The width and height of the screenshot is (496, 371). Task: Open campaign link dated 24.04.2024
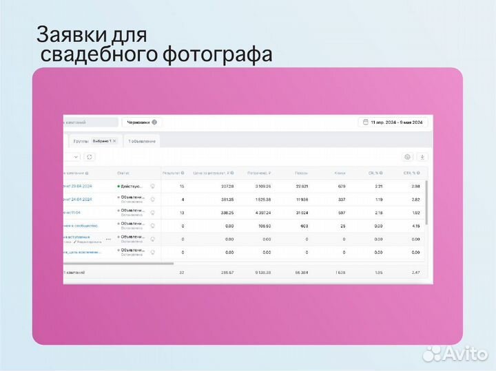pos(78,200)
